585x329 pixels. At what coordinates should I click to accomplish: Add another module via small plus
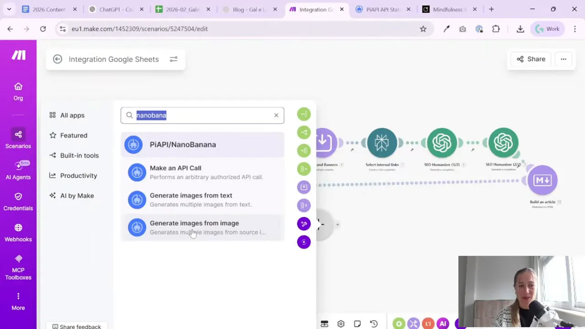tap(337, 224)
